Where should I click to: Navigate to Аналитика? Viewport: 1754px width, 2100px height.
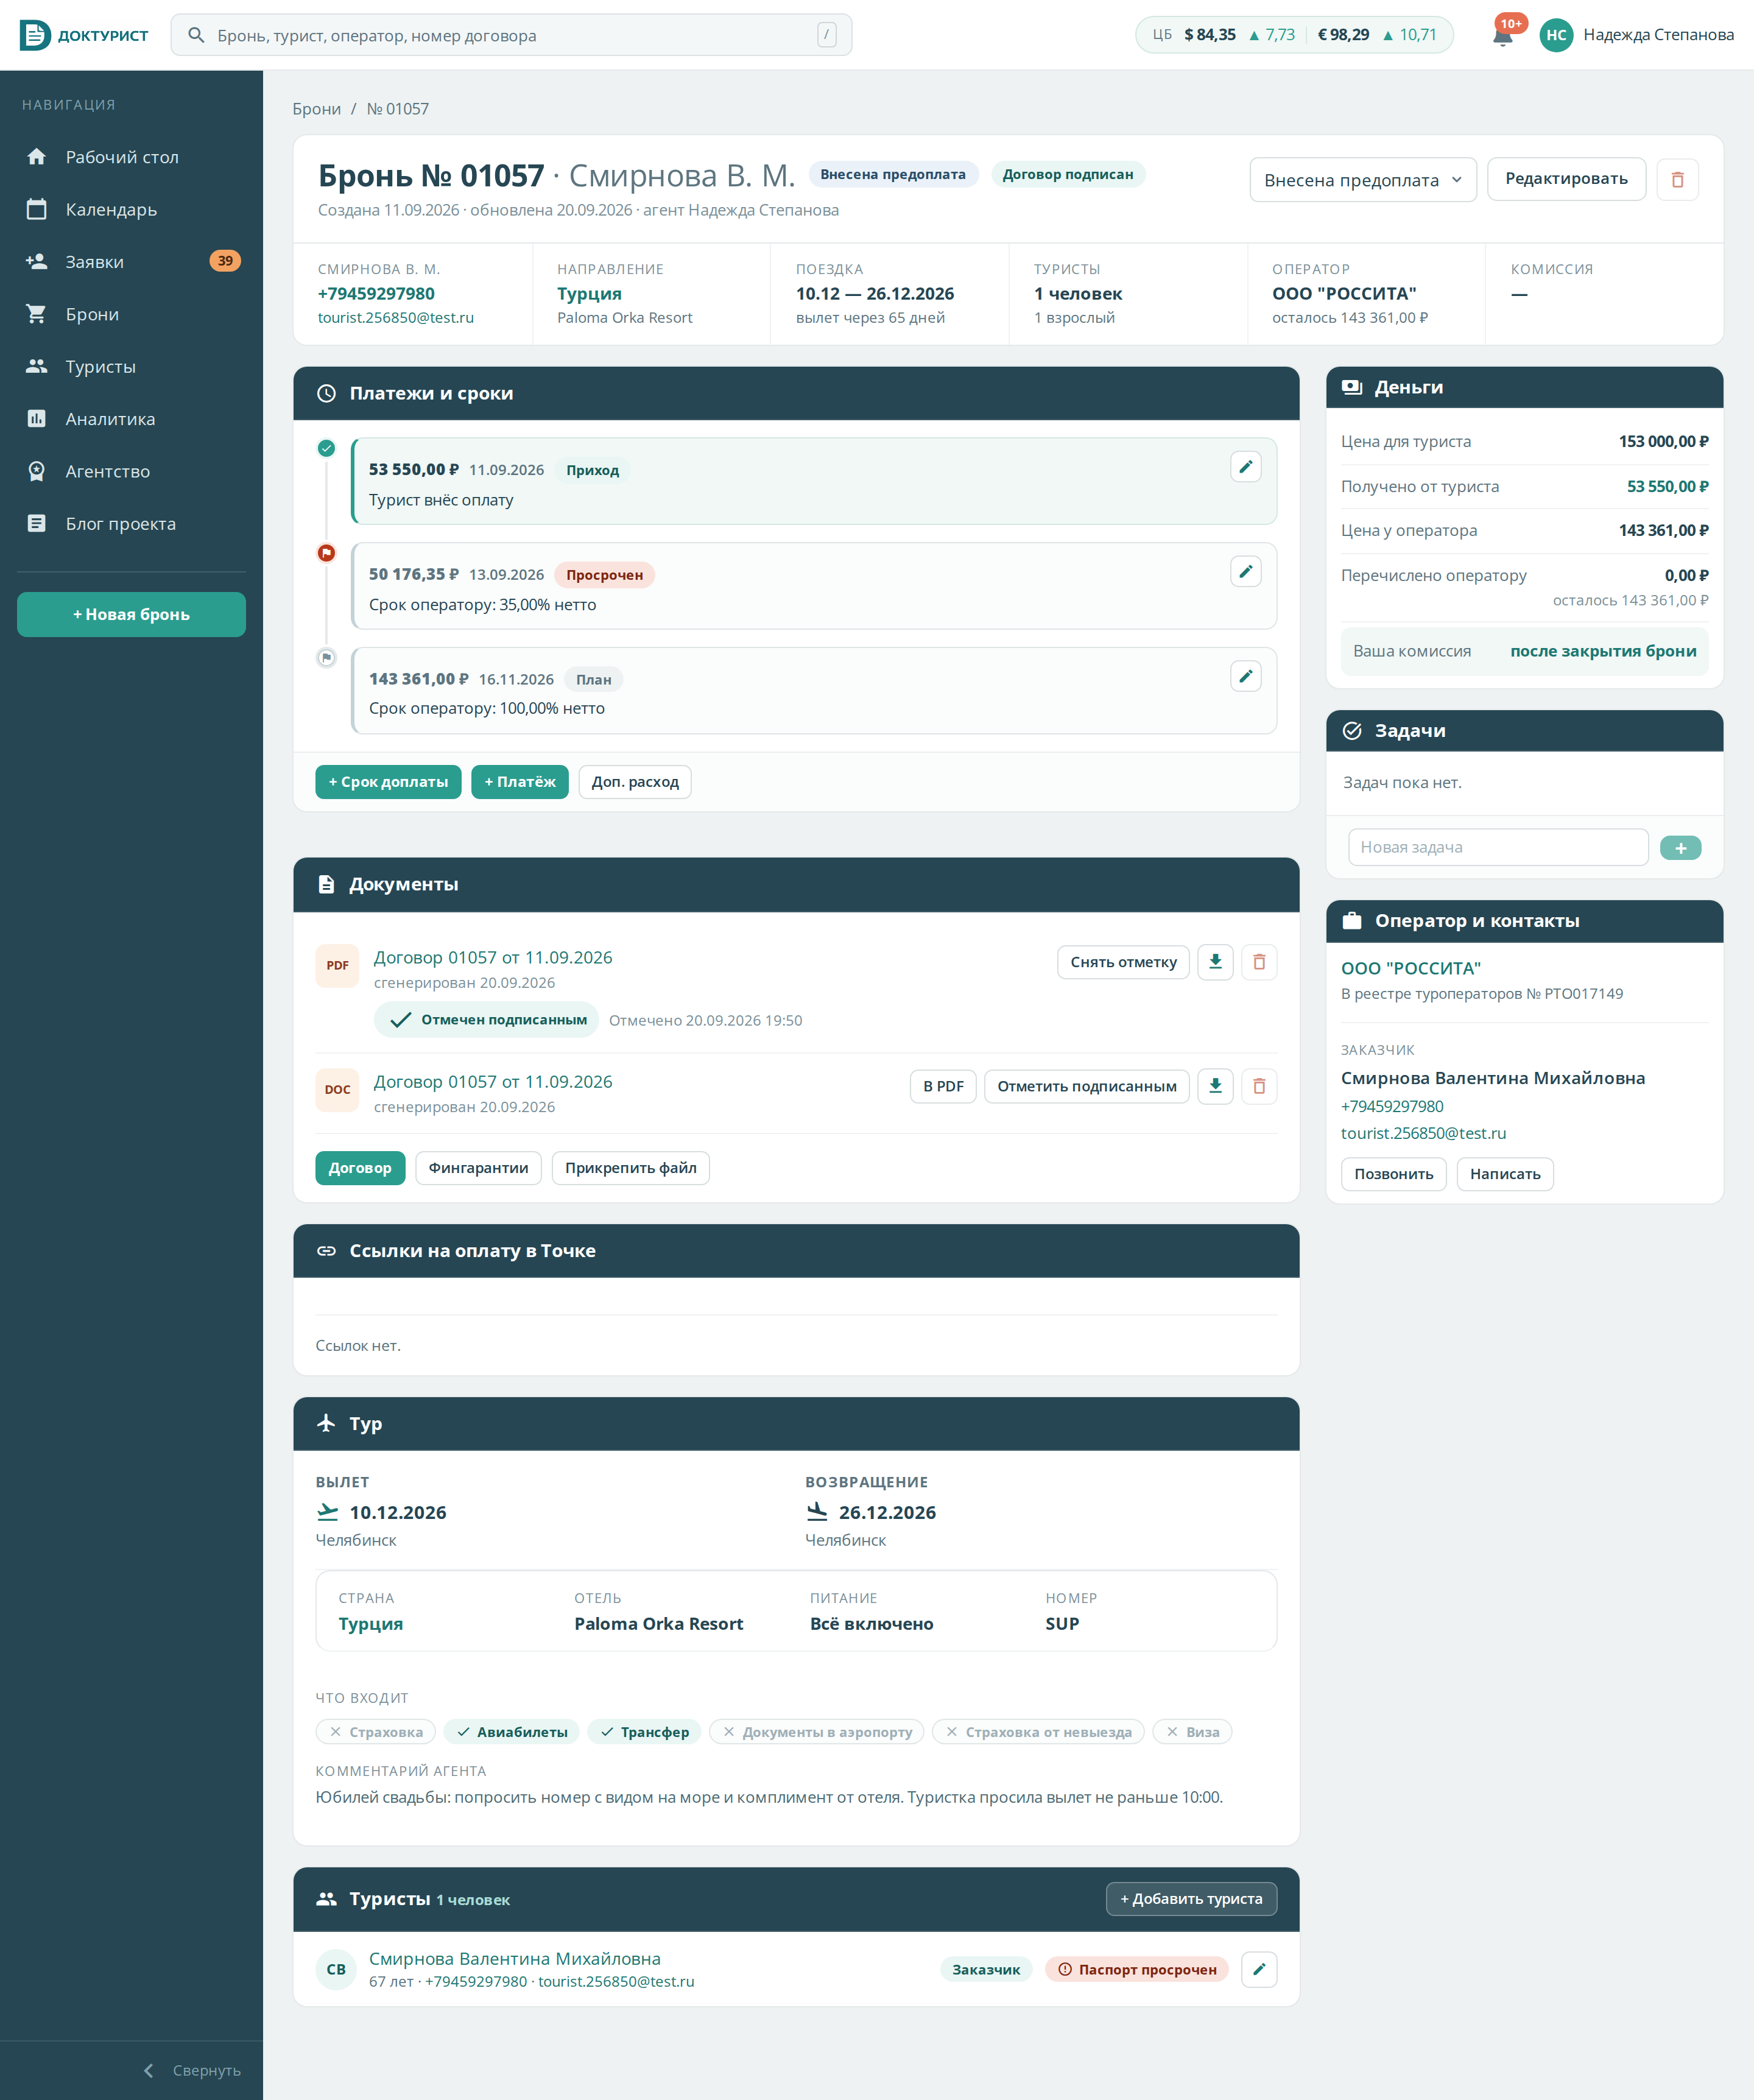[x=131, y=419]
